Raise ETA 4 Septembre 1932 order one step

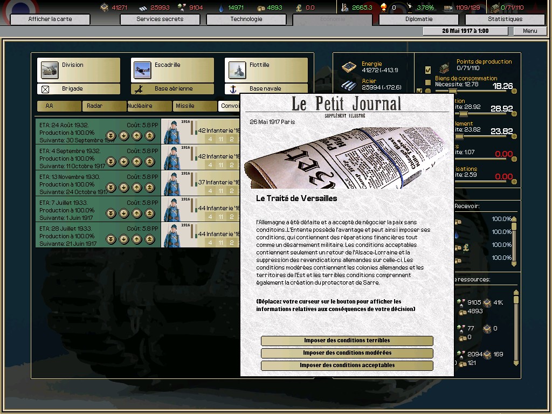click(137, 162)
